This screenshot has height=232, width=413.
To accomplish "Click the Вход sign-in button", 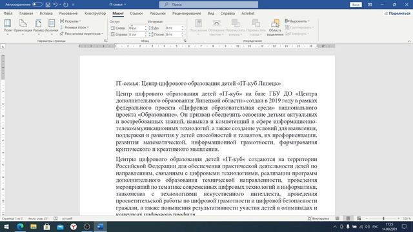I will coord(356,5).
